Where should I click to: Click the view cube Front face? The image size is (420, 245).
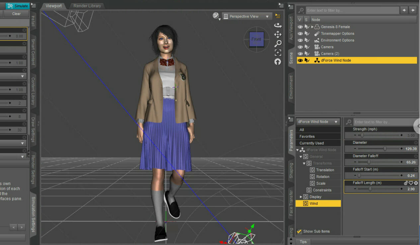click(x=256, y=40)
